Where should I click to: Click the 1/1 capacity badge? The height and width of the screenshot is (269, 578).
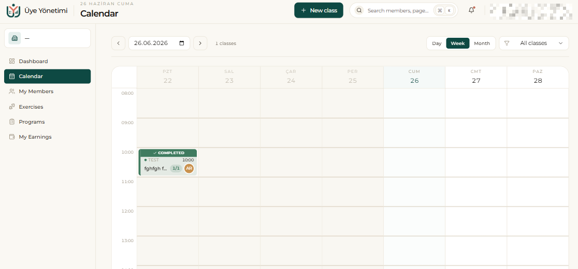(x=176, y=169)
